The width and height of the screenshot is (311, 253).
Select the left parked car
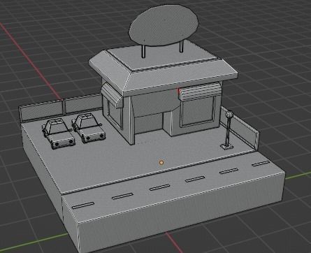59,134
